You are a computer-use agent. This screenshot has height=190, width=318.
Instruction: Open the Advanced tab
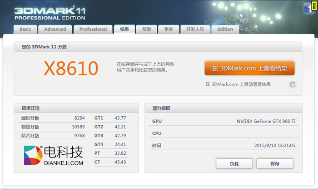click(x=55, y=29)
